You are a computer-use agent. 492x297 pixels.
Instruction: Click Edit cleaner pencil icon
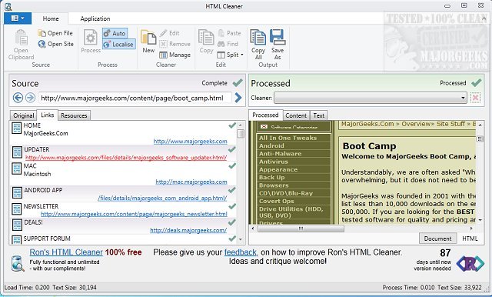coord(163,33)
